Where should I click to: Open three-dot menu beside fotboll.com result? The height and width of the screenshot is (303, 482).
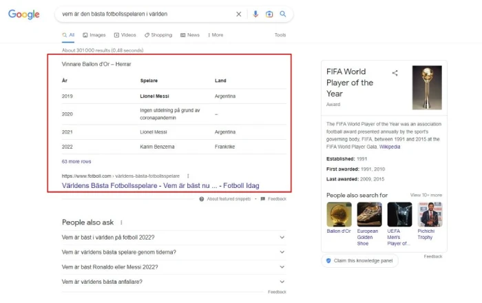pos(188,176)
